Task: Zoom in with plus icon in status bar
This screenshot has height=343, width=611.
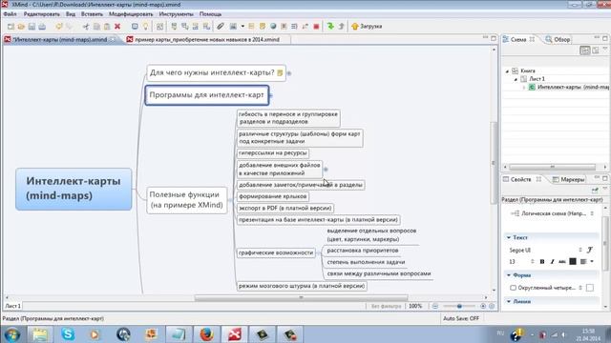Action: point(483,306)
